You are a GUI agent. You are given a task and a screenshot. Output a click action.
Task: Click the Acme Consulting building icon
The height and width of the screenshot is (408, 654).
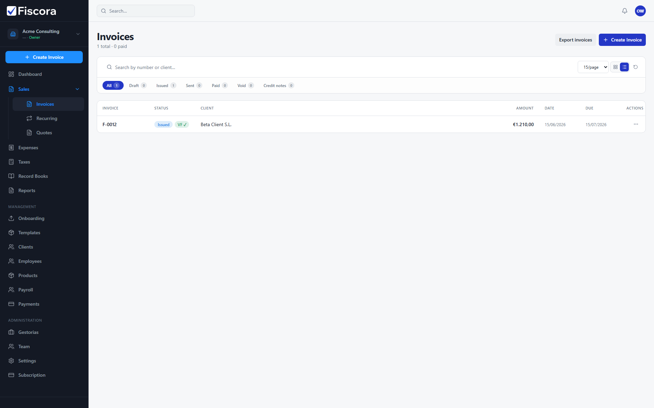[13, 34]
